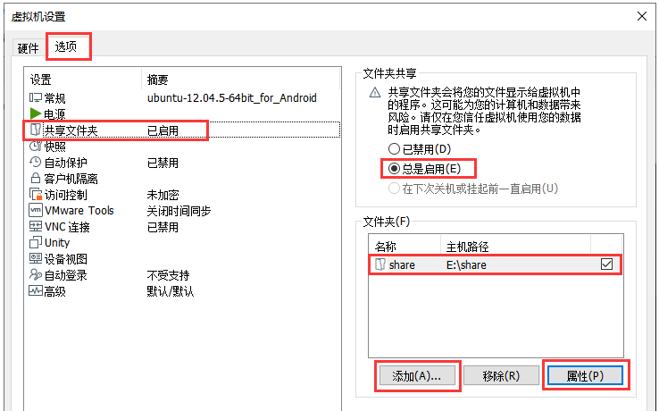Click 已禁用 summary of 自动保护
The height and width of the screenshot is (411, 659).
point(163,163)
